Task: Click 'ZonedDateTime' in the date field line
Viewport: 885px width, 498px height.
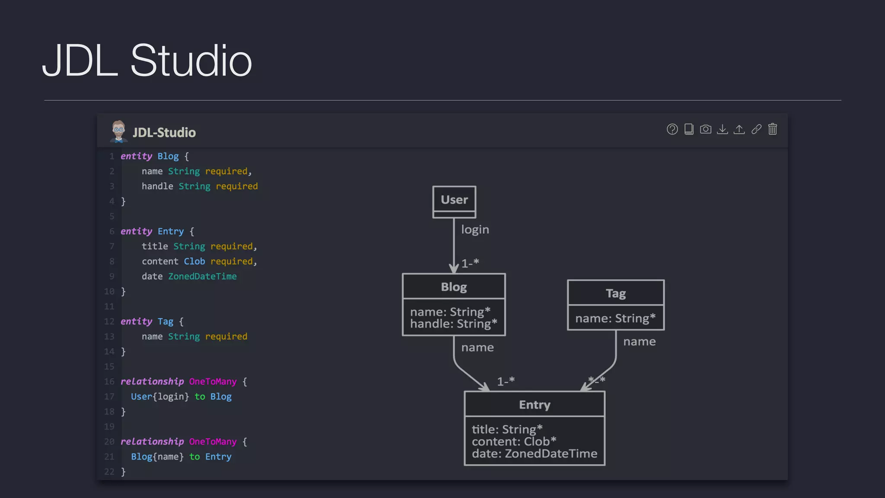Action: (x=202, y=276)
